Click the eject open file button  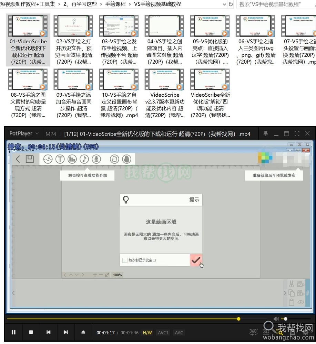(x=83, y=332)
